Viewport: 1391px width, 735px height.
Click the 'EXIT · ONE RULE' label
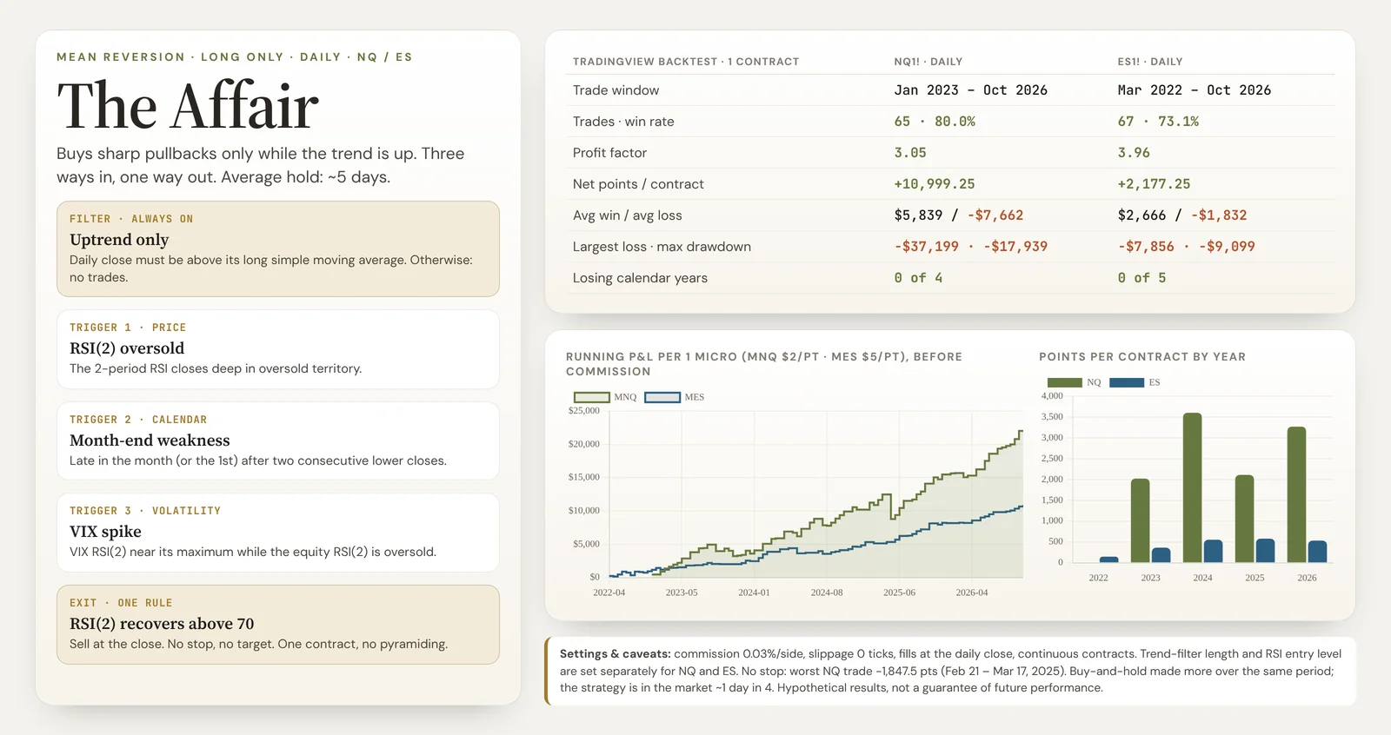(121, 603)
